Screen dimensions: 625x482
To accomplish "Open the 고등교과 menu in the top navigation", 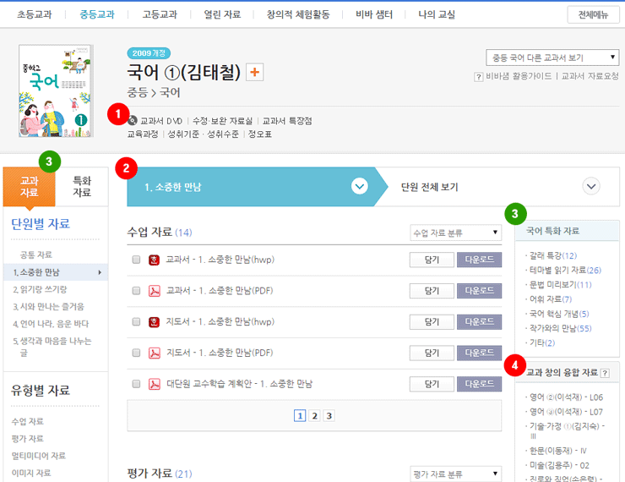I will [158, 14].
